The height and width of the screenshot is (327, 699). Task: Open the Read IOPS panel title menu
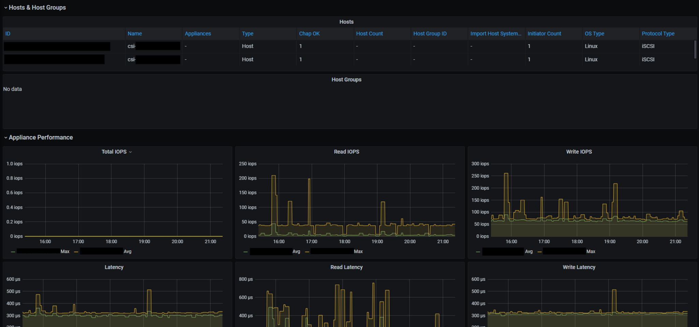346,152
